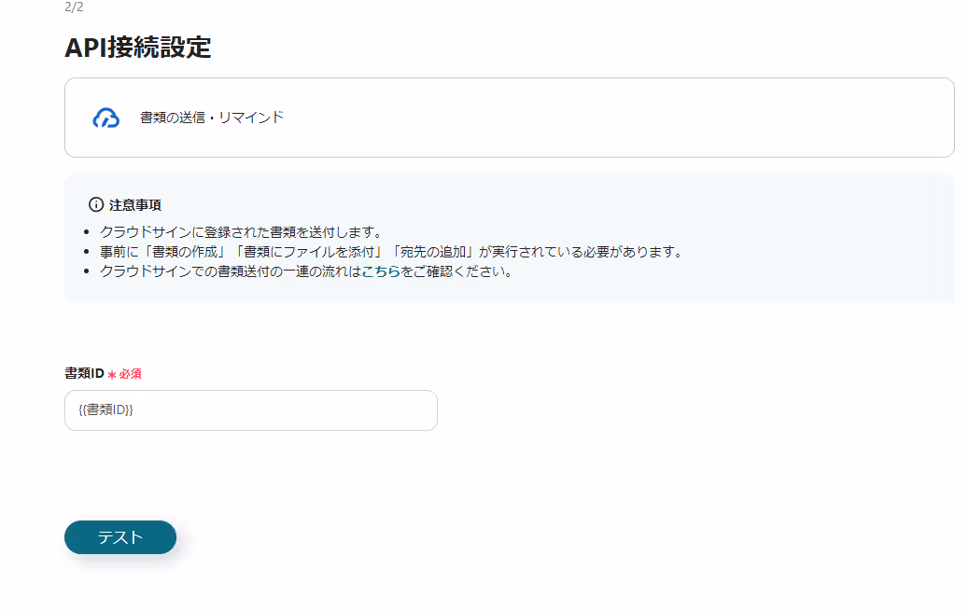
Task: Click note starting with 事前に「書類の作成」
Action: [x=392, y=252]
